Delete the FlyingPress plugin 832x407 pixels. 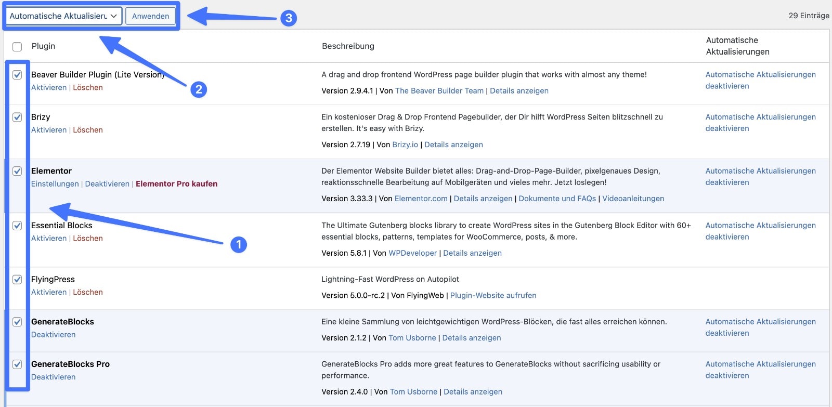tap(88, 292)
